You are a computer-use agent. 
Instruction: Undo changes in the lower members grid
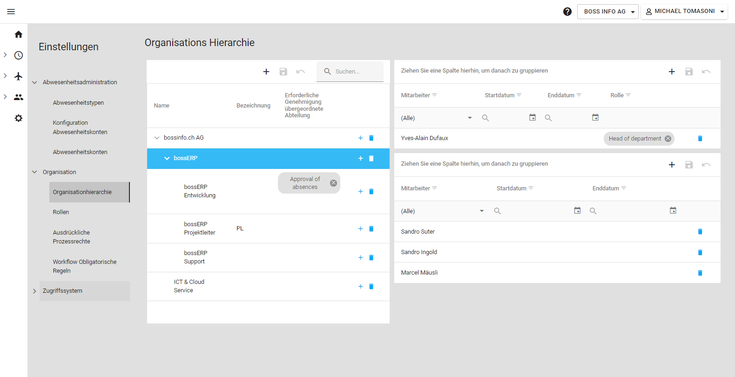[706, 165]
